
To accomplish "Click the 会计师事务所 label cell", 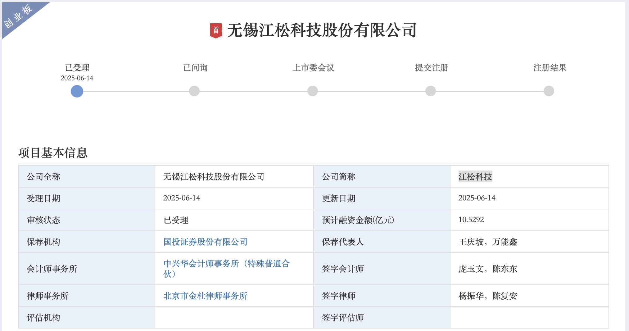I will tap(87, 269).
